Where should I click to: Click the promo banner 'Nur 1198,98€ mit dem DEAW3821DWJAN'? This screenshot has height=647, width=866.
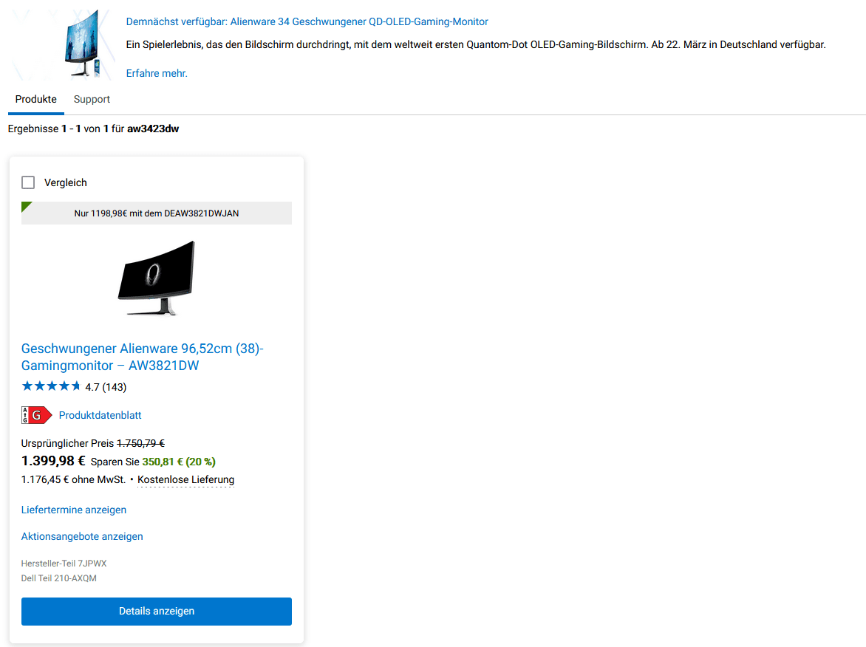pyautogui.click(x=157, y=213)
